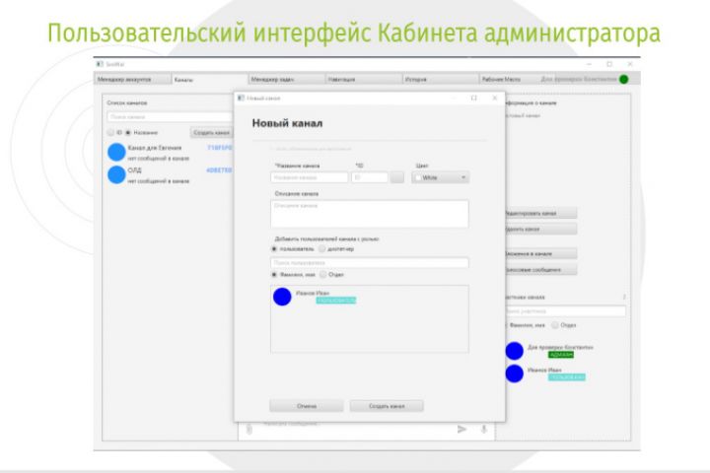Select Для проверки Константин avatar
The width and height of the screenshot is (710, 473).
tap(515, 351)
